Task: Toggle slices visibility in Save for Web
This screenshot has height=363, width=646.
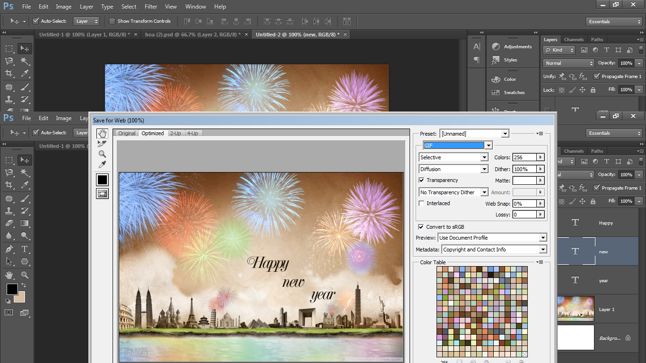Action: (x=102, y=194)
